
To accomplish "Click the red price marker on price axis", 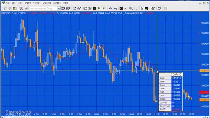I will coord(204,92).
